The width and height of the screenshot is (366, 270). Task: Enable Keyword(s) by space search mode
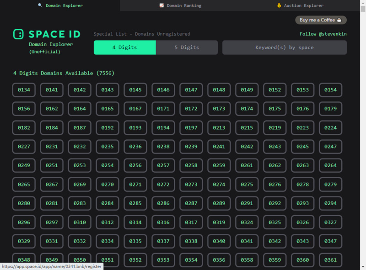[x=284, y=48]
